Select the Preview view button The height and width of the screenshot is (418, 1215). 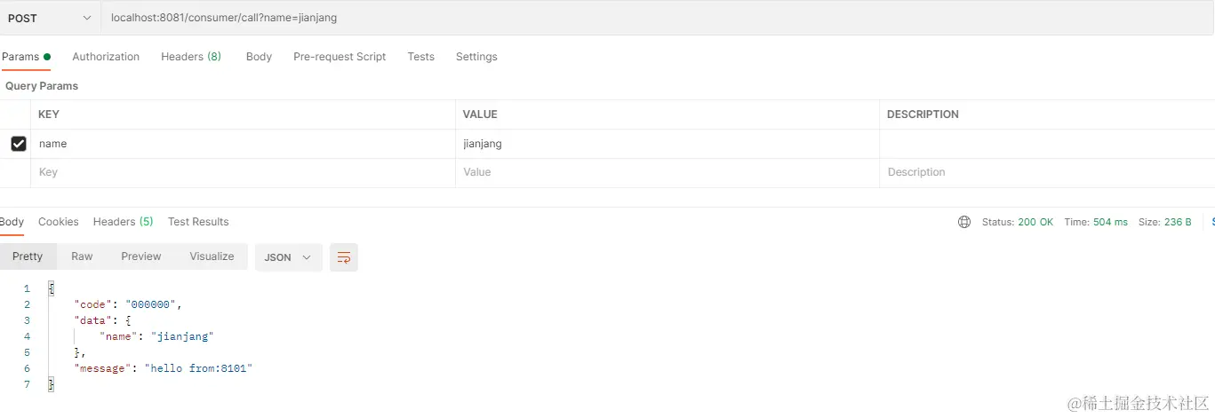[141, 256]
